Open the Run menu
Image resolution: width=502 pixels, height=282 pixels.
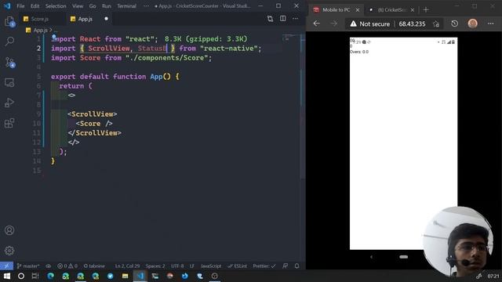click(107, 6)
